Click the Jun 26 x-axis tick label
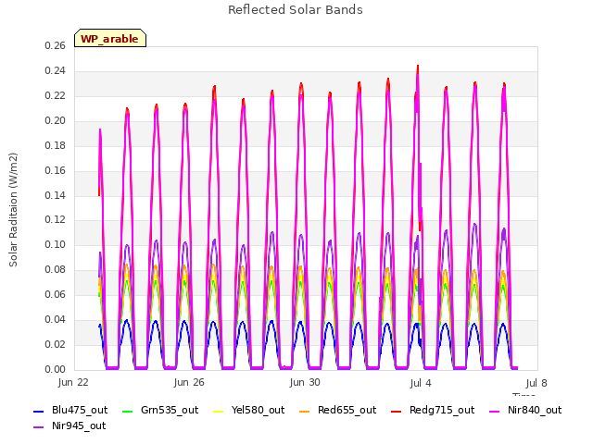 pyautogui.click(x=189, y=383)
